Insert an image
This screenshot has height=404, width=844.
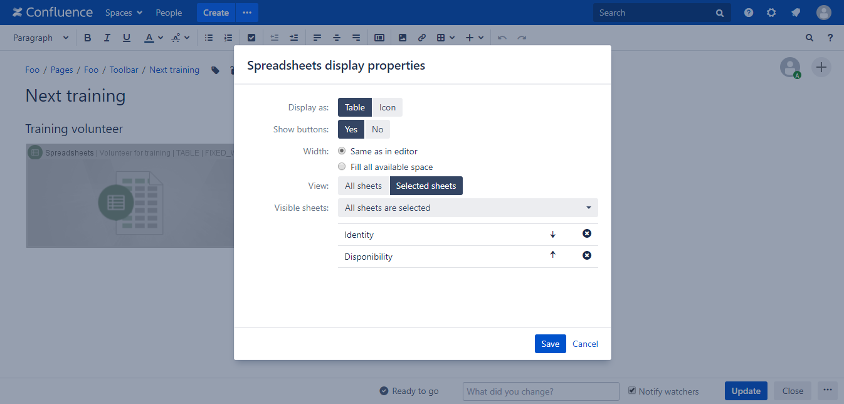pos(402,38)
